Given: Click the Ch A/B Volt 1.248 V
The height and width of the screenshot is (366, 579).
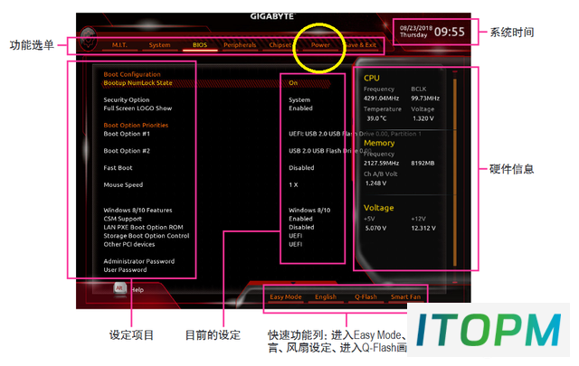Looking at the screenshot, I should [376, 183].
